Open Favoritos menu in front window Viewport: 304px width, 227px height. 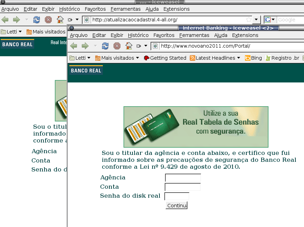[x=164, y=35]
